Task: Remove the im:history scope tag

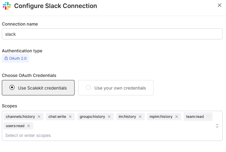Action: pos(140,117)
